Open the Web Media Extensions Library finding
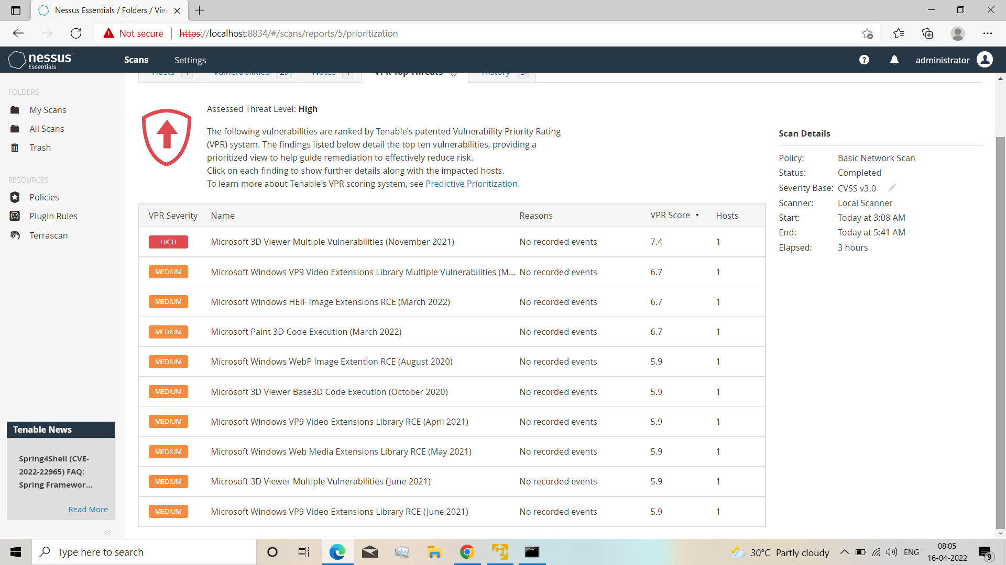 pos(341,451)
